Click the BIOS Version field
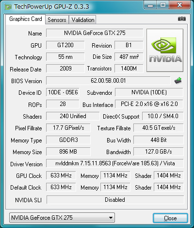The height and width of the screenshot is (228, 194). point(108,81)
